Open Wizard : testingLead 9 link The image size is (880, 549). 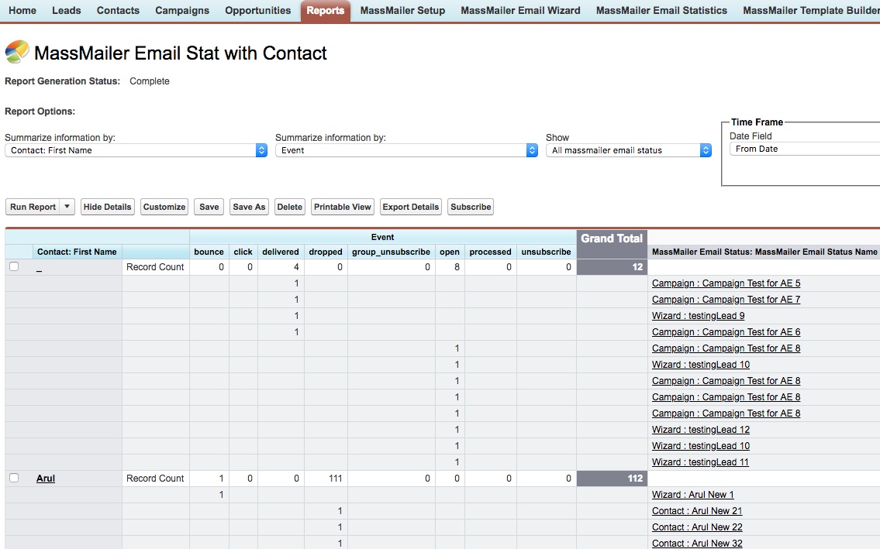coord(698,316)
